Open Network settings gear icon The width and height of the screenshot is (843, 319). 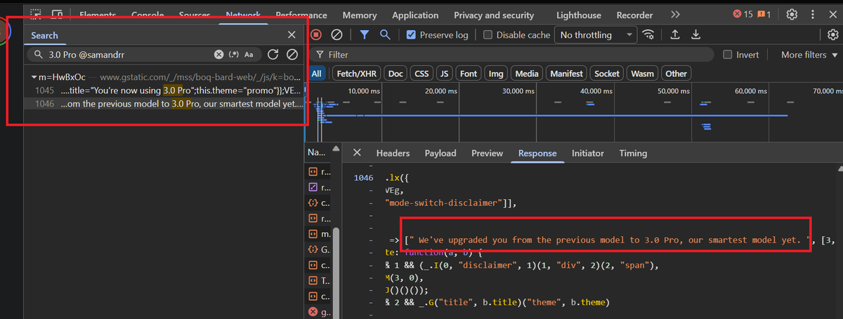pos(833,34)
